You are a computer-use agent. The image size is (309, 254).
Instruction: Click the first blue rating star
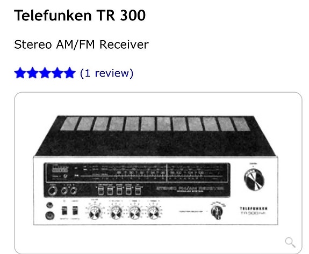click(20, 73)
